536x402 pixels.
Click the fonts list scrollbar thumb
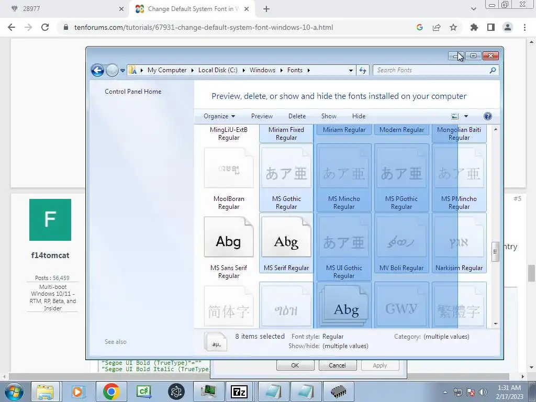(x=495, y=252)
